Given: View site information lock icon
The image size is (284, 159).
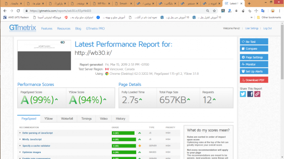Looking at the screenshot, I should click(27, 11).
